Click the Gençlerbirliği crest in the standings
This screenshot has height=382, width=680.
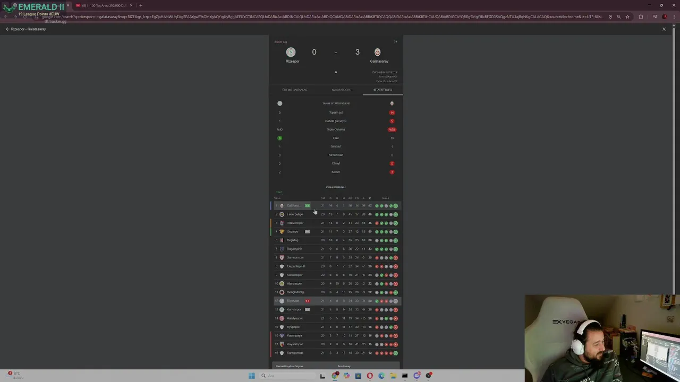click(282, 292)
